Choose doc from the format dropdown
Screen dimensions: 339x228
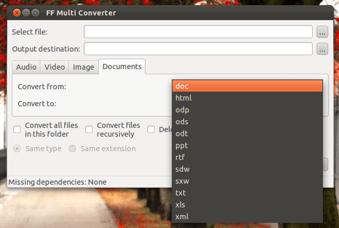tap(247, 86)
